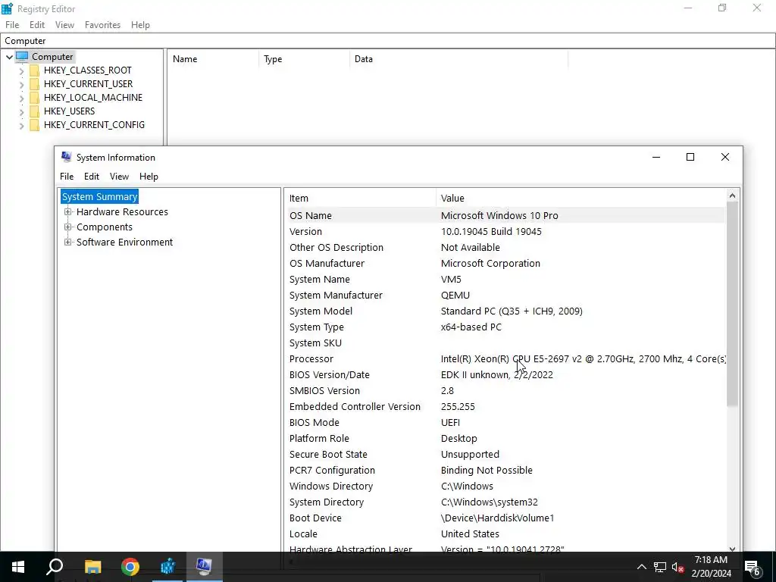Click the HKEY_LOCAL_MACHINE folder icon
Image resolution: width=776 pixels, height=582 pixels.
coord(34,98)
